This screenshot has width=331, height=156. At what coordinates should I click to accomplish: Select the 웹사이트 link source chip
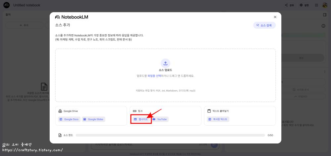click(141, 119)
